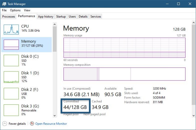
Task: Maximize the Task Manager window
Action: coord(179,4)
